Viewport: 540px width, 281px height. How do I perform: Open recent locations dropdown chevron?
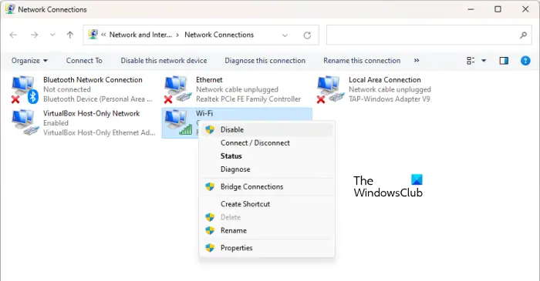52,35
